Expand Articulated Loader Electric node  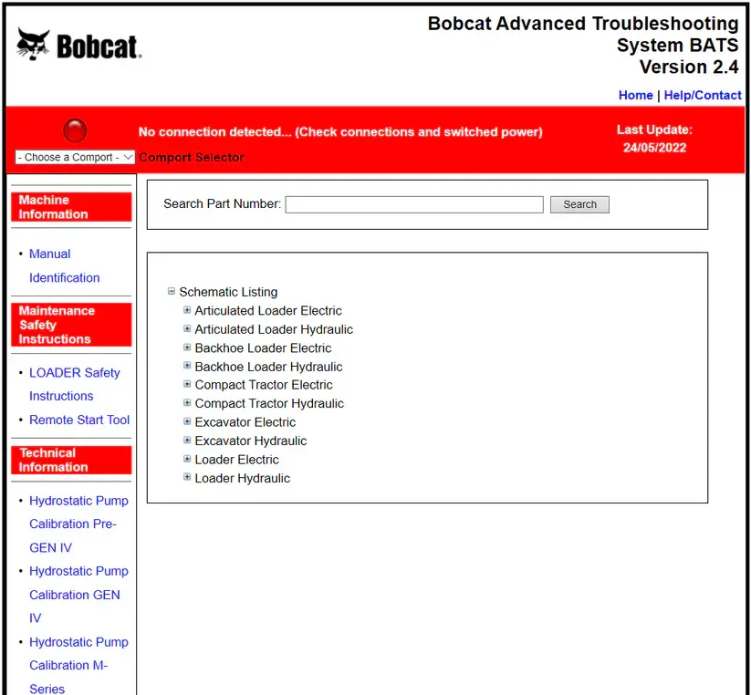pyautogui.click(x=187, y=310)
